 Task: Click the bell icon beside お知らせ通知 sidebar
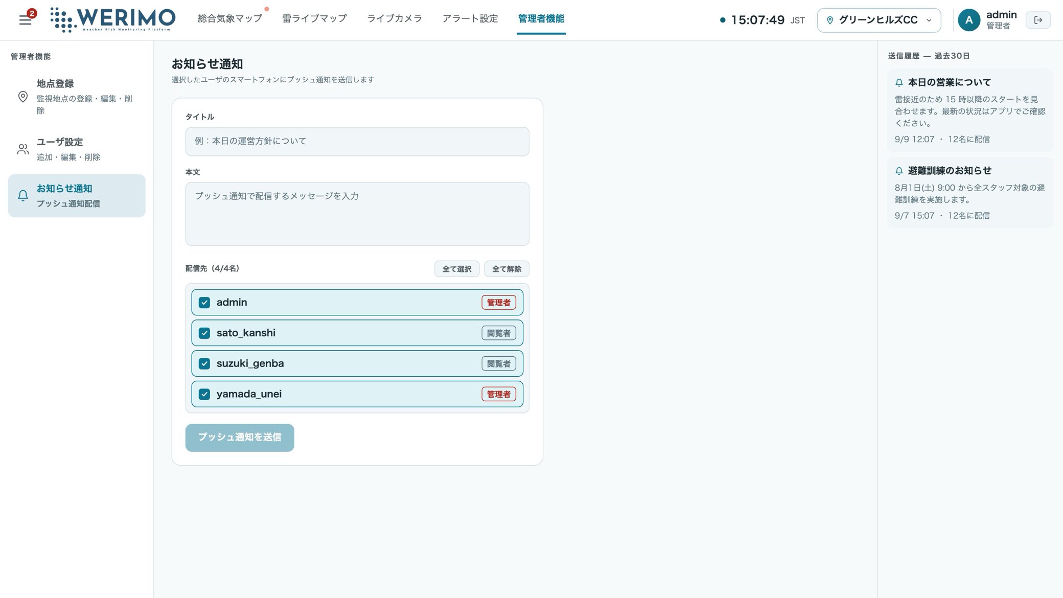23,196
